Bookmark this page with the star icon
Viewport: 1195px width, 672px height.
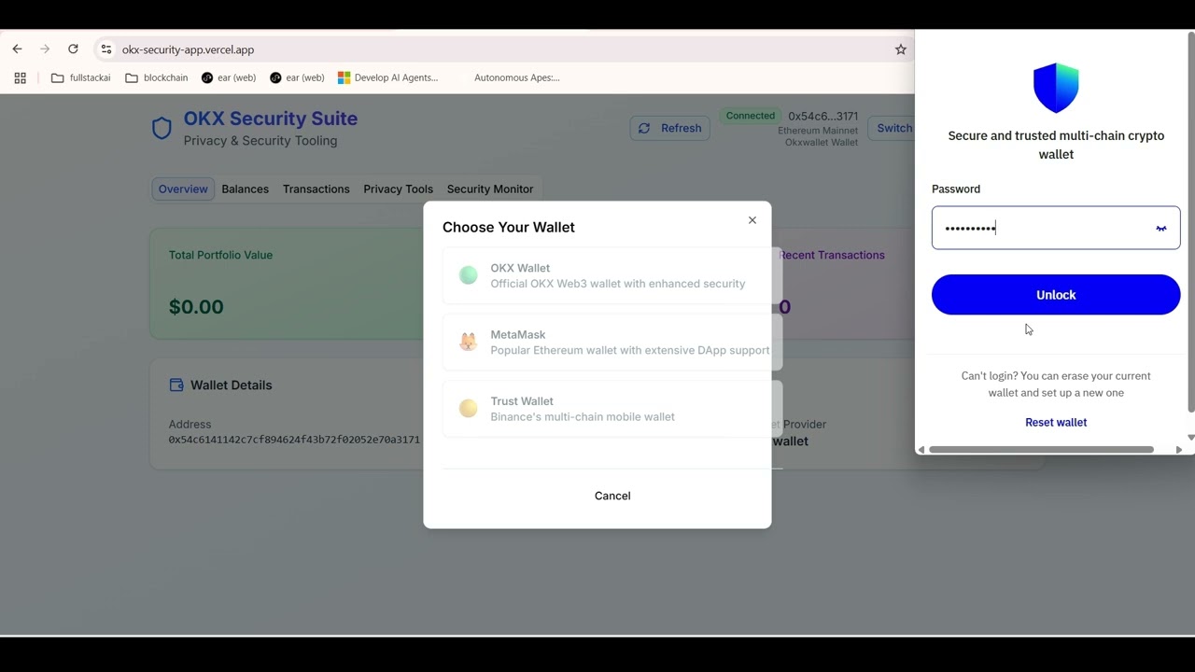click(x=901, y=49)
